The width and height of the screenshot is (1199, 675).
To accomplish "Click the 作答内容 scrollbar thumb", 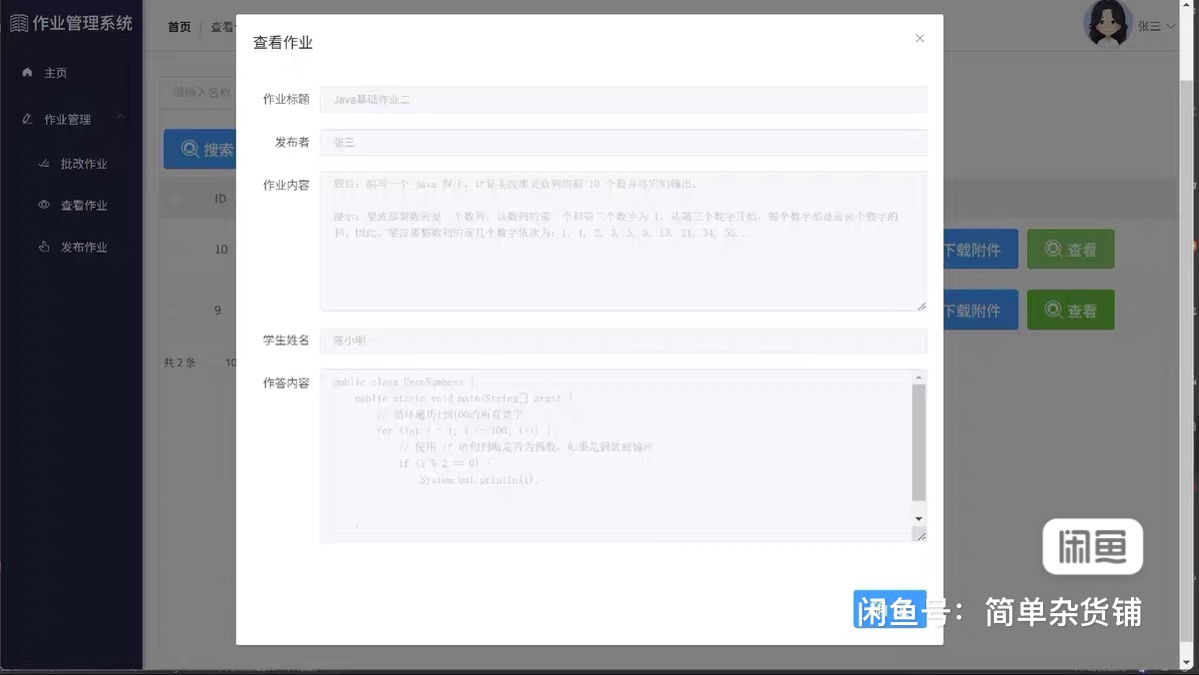I will [x=919, y=441].
